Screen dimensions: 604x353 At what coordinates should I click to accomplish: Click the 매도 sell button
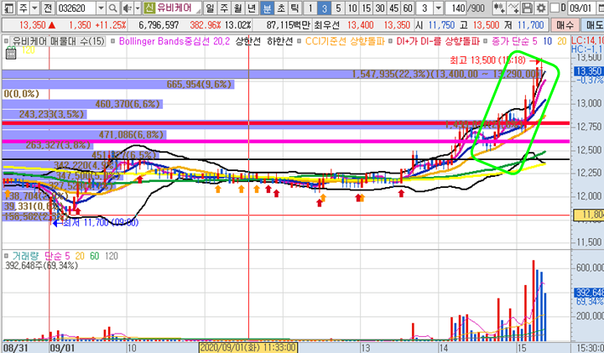click(x=593, y=25)
